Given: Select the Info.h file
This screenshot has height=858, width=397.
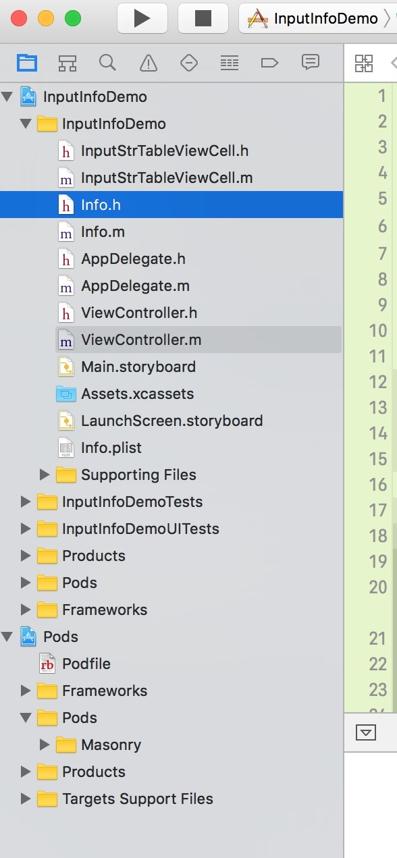Looking at the screenshot, I should pos(171,205).
